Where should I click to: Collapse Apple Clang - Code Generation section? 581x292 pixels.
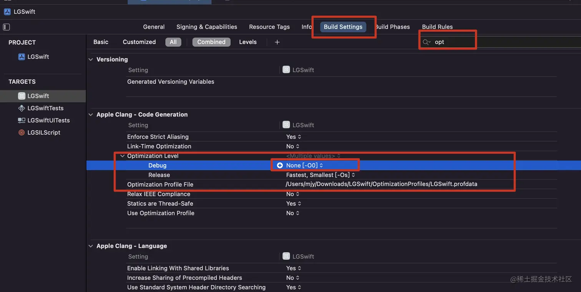tap(91, 114)
